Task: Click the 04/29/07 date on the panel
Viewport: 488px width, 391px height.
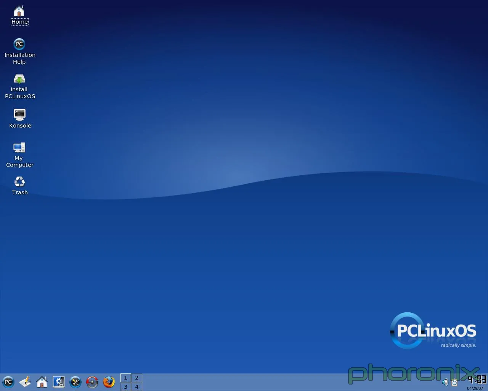Action: (x=475, y=388)
